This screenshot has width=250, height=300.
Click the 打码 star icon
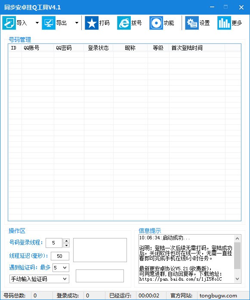[91, 23]
